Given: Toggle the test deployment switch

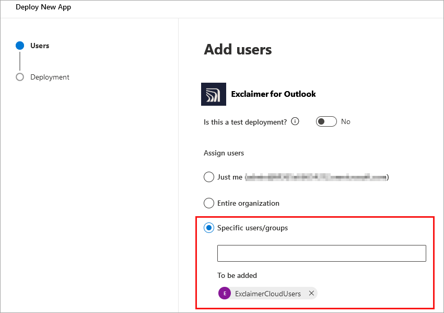Looking at the screenshot, I should click(x=326, y=121).
